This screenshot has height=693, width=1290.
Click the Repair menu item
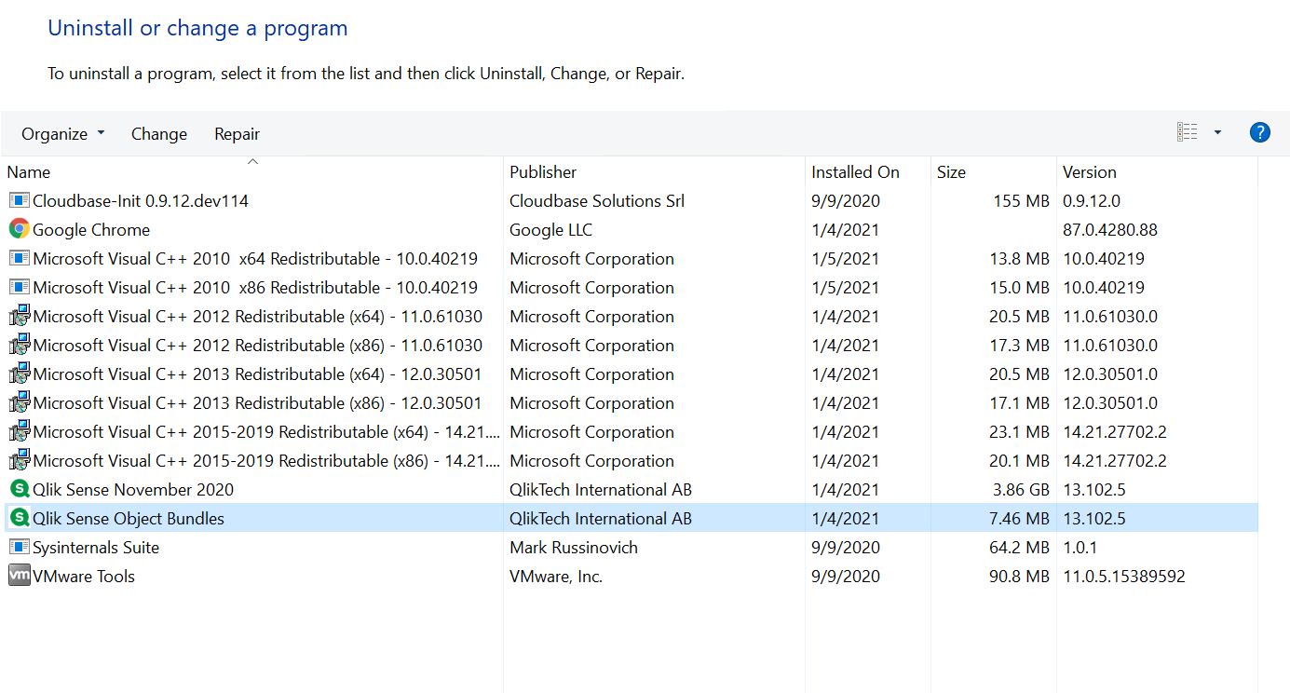click(237, 133)
